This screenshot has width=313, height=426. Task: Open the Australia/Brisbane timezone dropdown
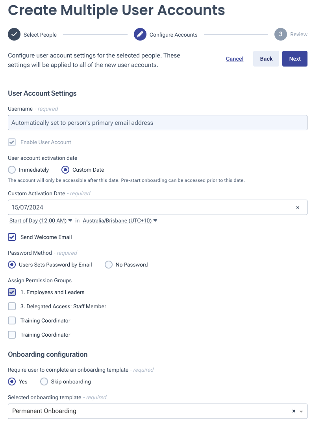point(120,221)
